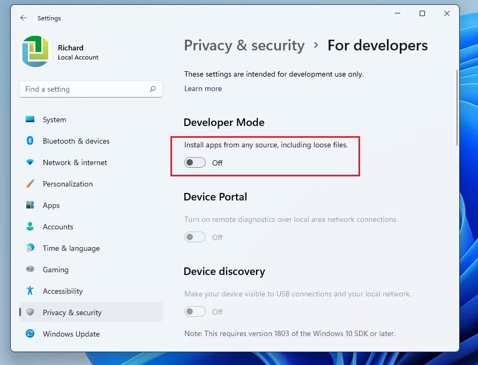Viewport: 478px width, 365px height.
Task: Click the back arrow in Settings
Action: pyautogui.click(x=24, y=18)
